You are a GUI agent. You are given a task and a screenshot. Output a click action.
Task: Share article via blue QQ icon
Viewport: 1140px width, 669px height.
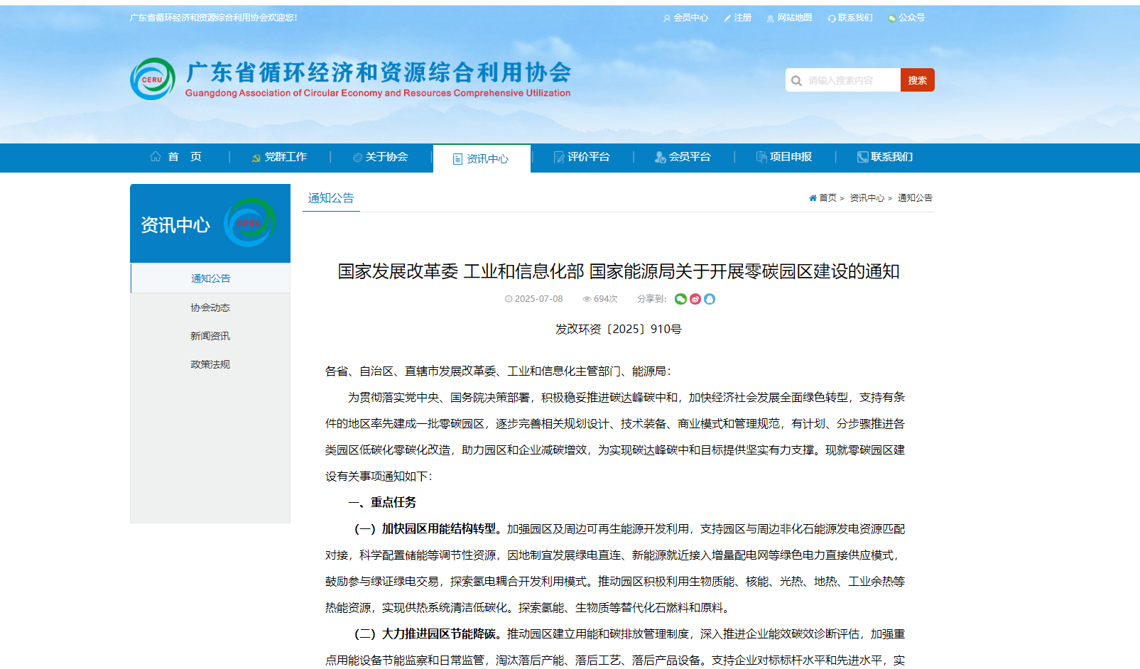click(x=710, y=299)
